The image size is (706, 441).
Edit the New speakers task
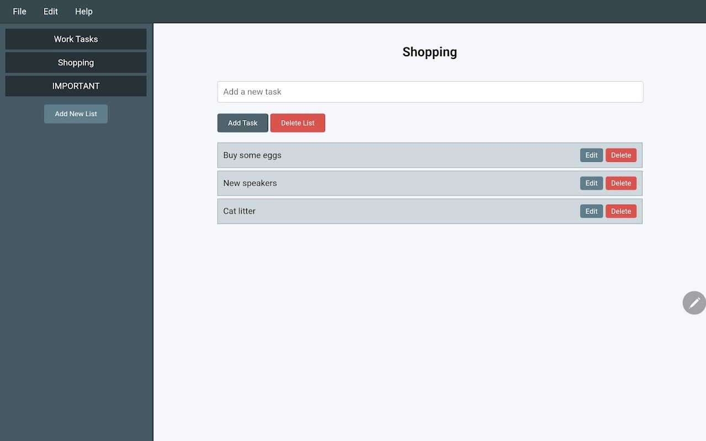click(x=591, y=183)
